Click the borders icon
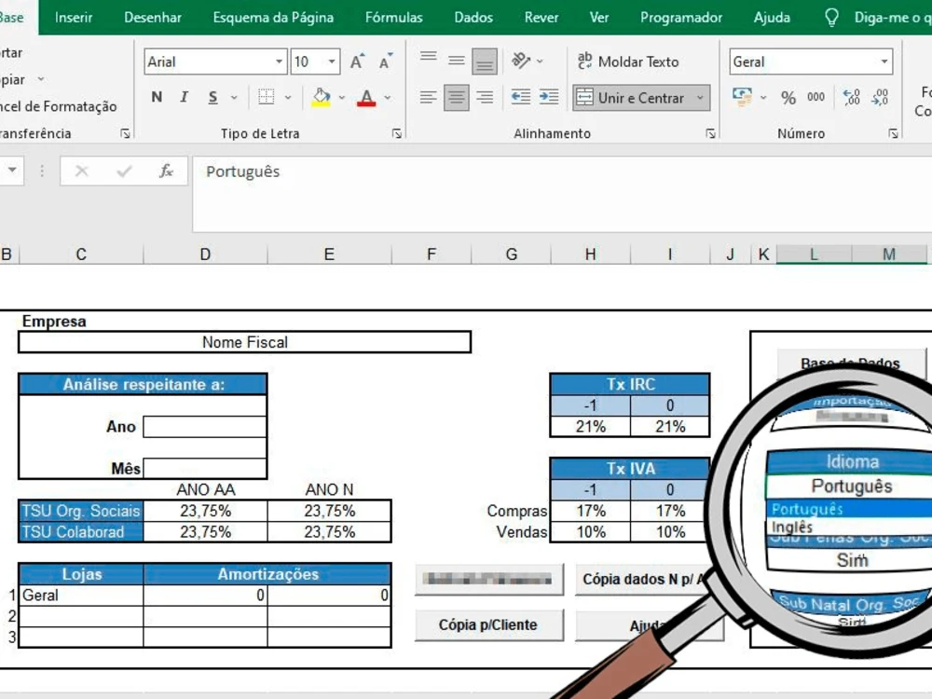The width and height of the screenshot is (932, 699). (267, 97)
